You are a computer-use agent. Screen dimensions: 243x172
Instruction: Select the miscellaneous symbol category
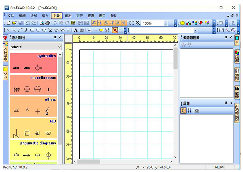click(x=33, y=85)
